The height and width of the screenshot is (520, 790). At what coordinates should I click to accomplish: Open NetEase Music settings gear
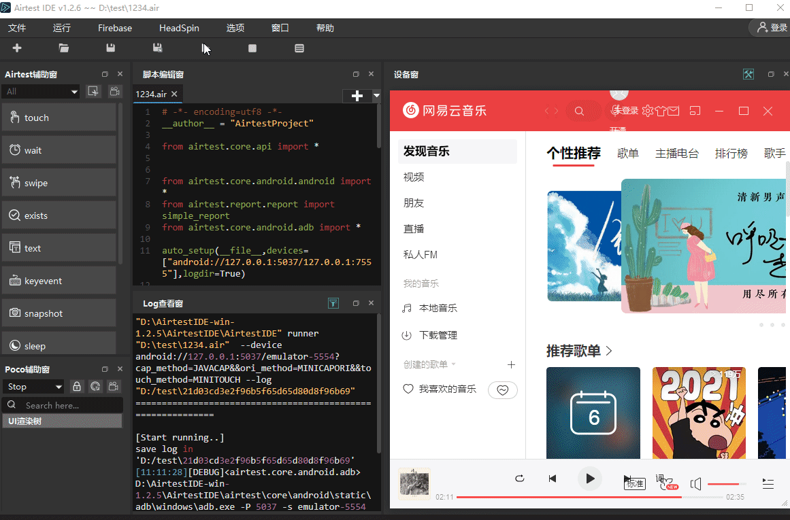click(648, 111)
